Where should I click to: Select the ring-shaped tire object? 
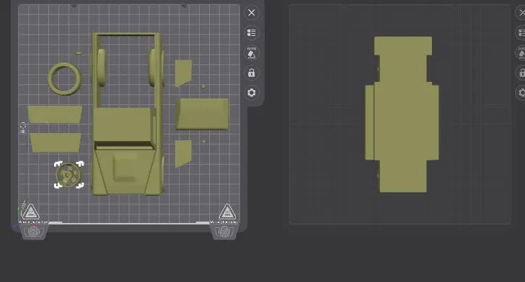point(65,79)
